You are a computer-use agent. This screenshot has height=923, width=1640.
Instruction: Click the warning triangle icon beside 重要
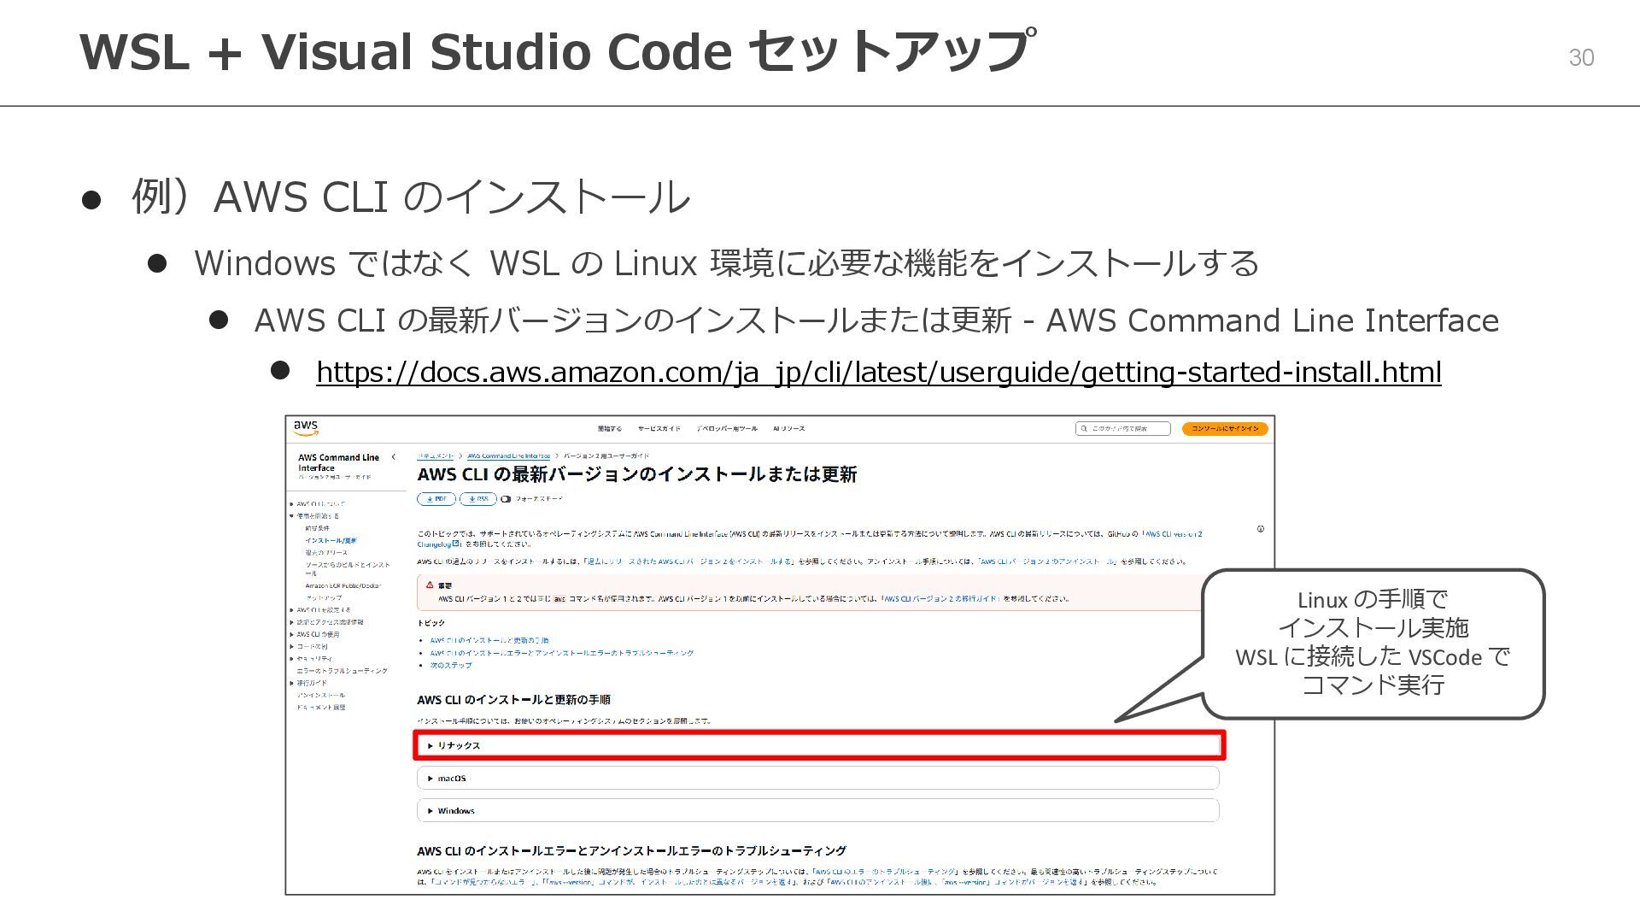click(x=430, y=585)
